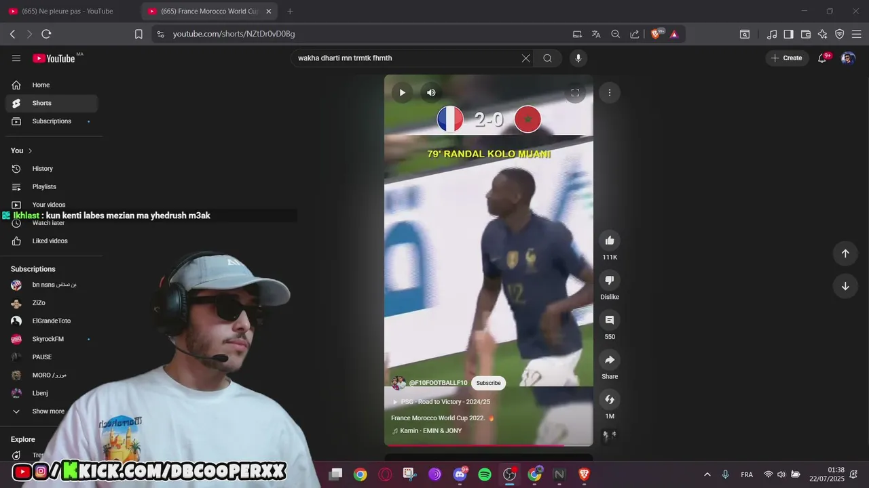The height and width of the screenshot is (488, 869).
Task: Open MORO channel subscription
Action: (52, 375)
